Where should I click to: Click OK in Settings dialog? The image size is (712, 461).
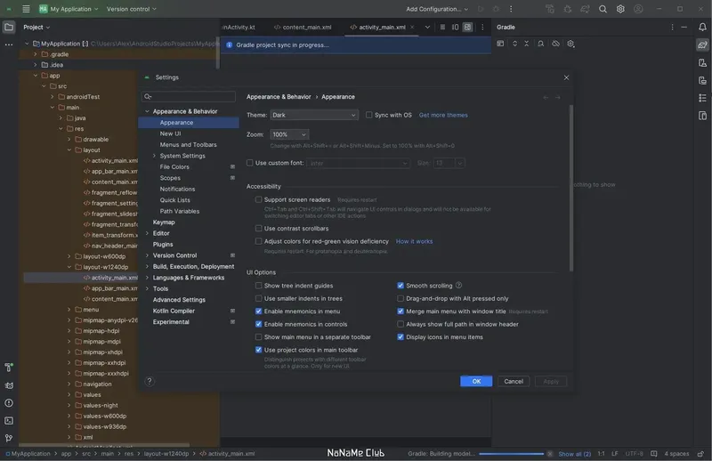tap(476, 382)
